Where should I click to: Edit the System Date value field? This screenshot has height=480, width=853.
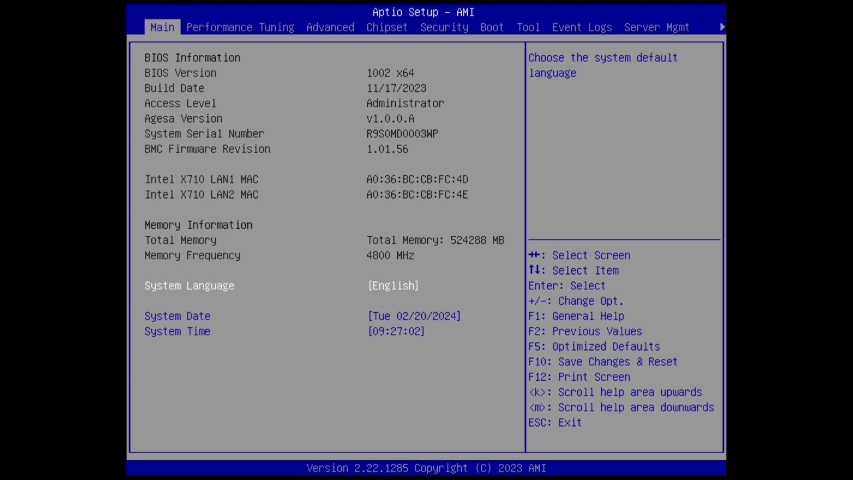point(414,316)
